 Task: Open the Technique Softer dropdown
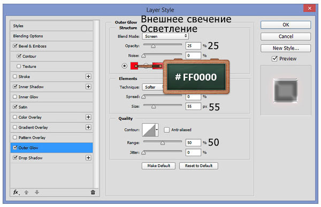pyautogui.click(x=153, y=87)
